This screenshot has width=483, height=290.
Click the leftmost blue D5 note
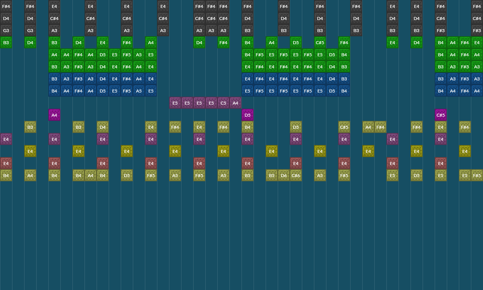click(x=103, y=91)
